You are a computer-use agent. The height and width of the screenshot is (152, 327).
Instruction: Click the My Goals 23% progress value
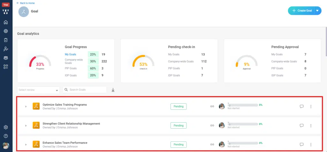[x=93, y=54]
